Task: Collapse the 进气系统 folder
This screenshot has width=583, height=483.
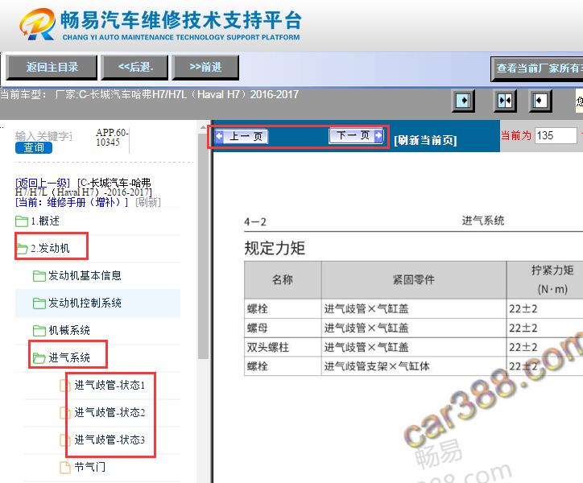Action: (x=69, y=357)
